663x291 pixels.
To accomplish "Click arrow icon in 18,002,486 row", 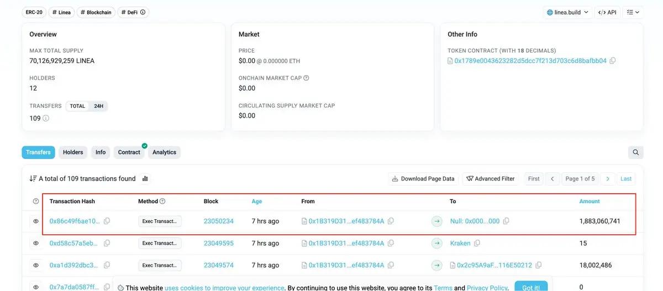I will (x=437, y=265).
